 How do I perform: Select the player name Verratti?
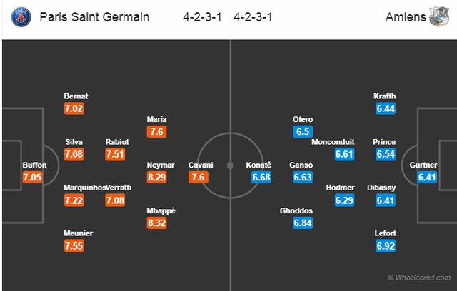[x=119, y=188]
